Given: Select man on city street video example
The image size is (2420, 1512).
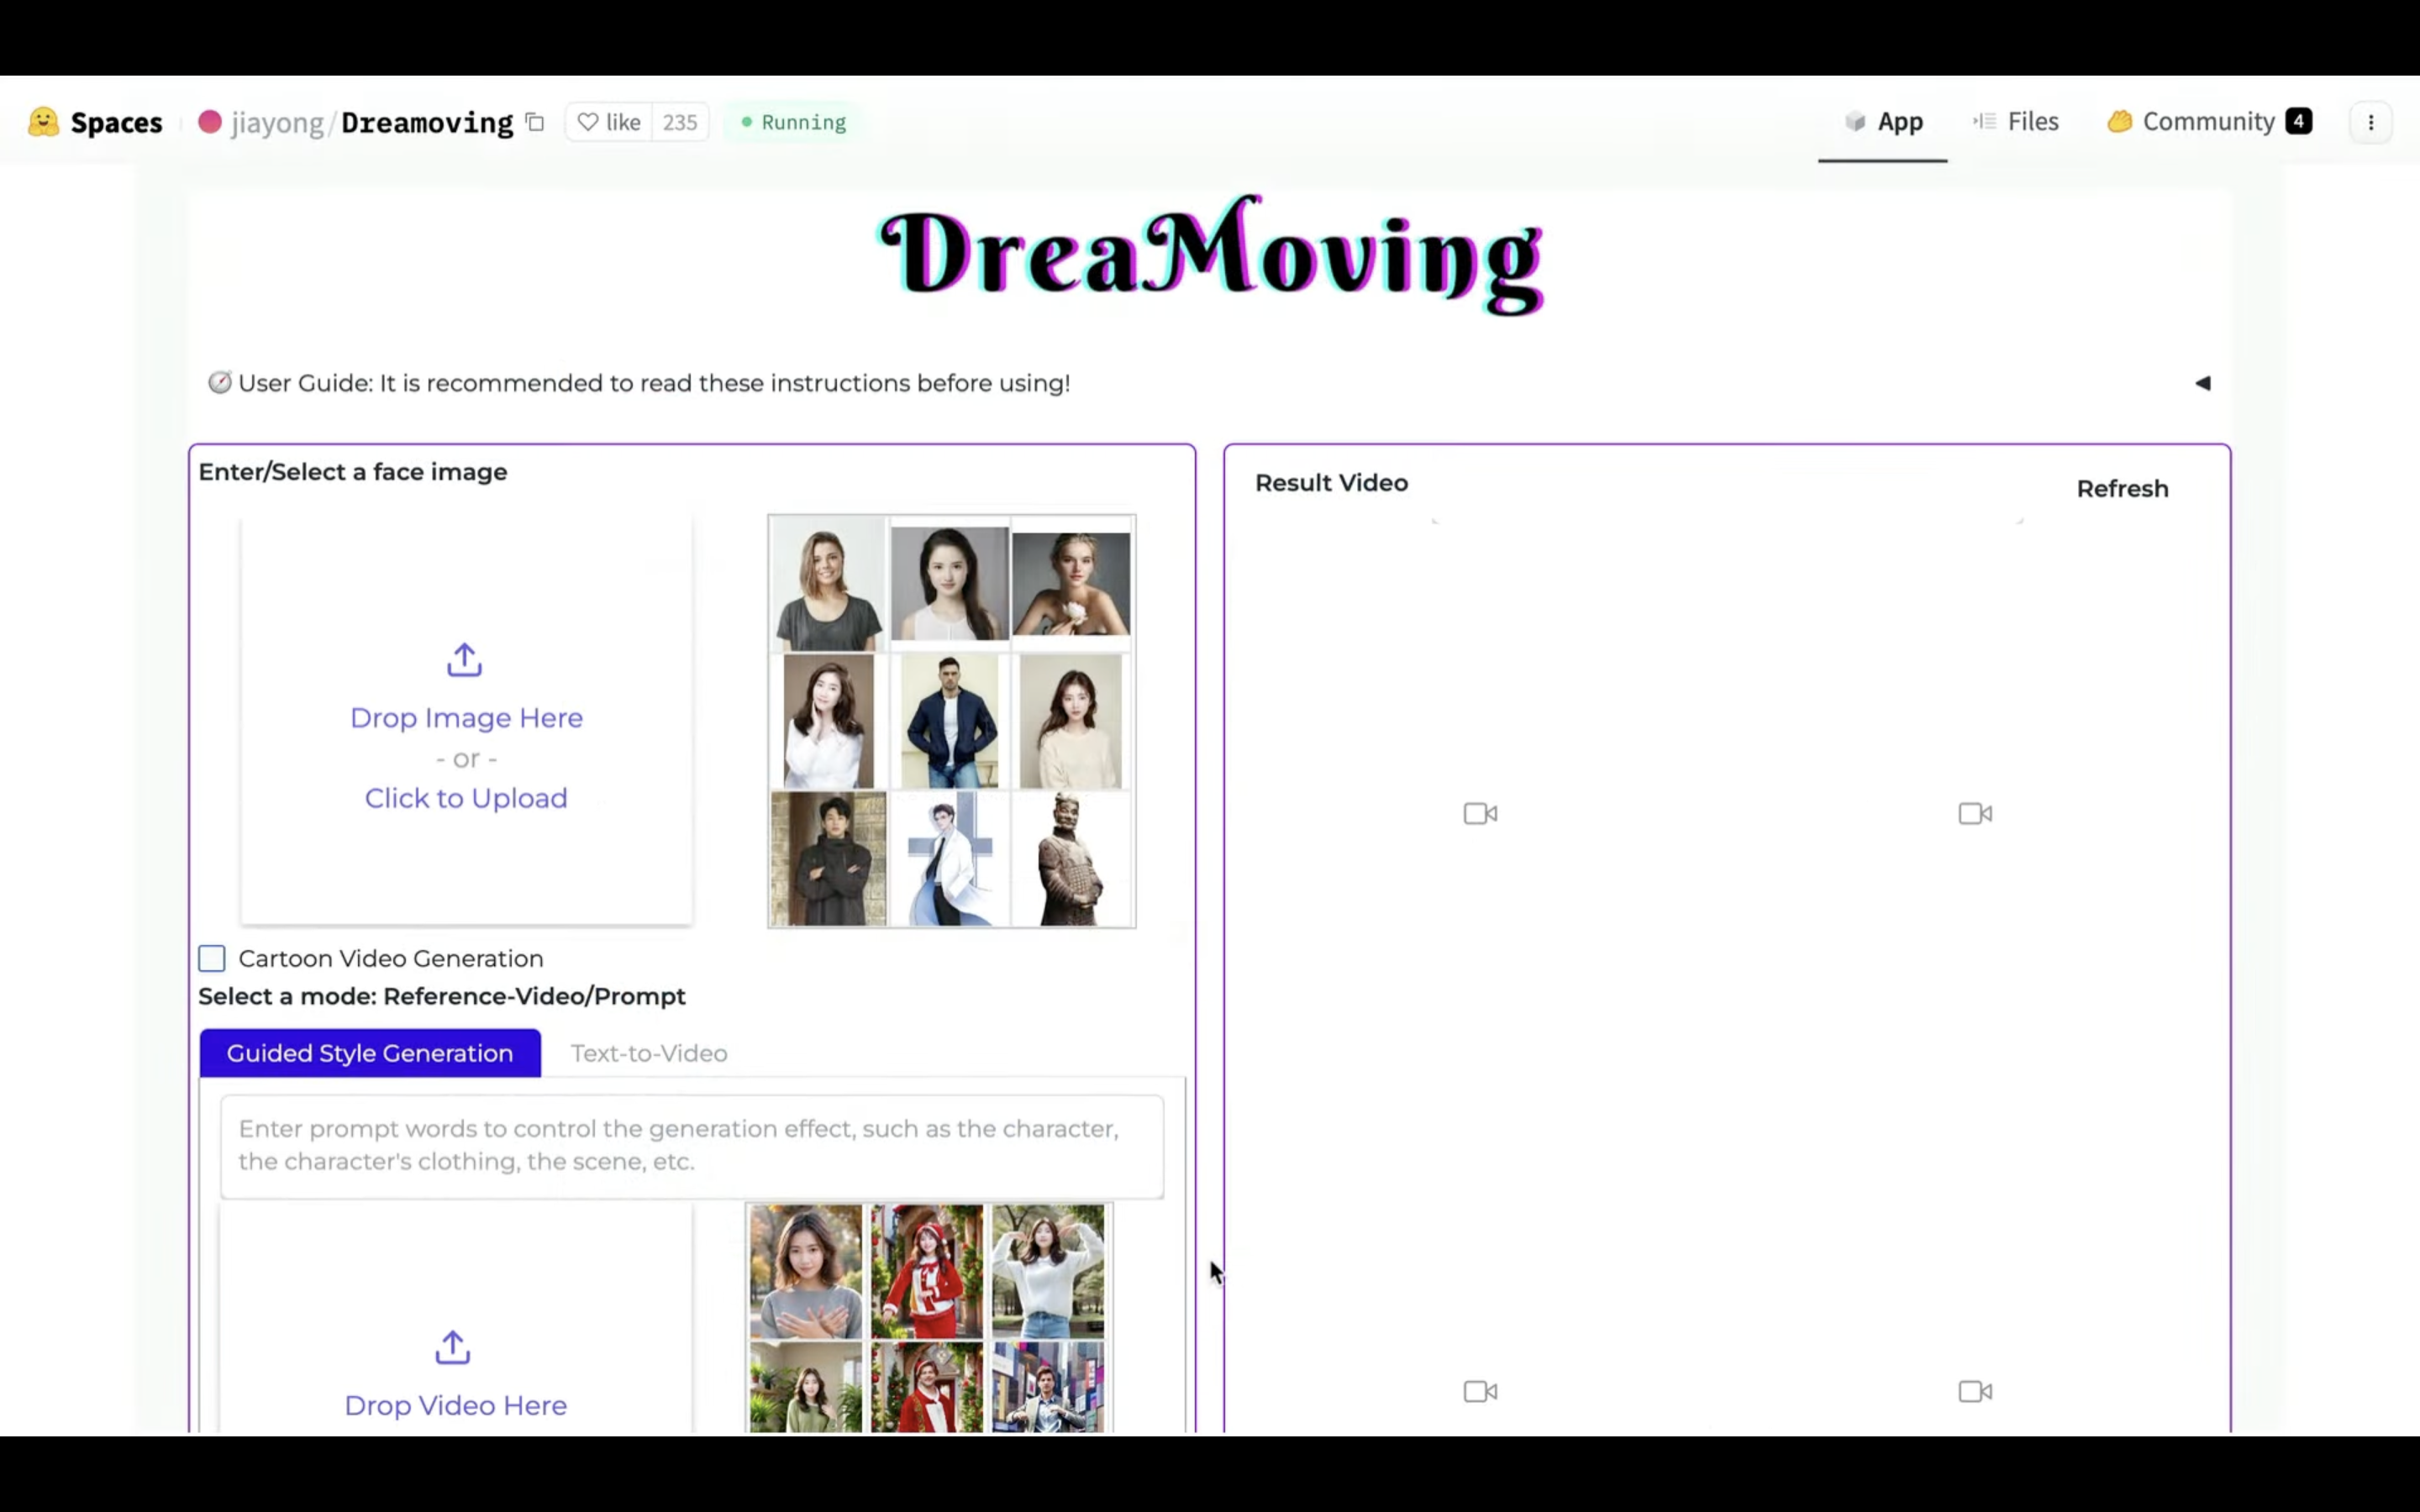Looking at the screenshot, I should click(x=1048, y=1387).
